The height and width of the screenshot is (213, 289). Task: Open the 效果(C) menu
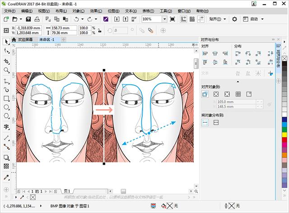[x=96, y=11]
